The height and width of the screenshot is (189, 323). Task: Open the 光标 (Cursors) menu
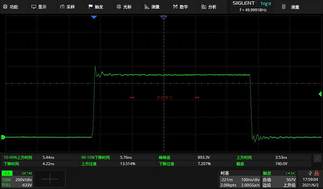pos(124,7)
